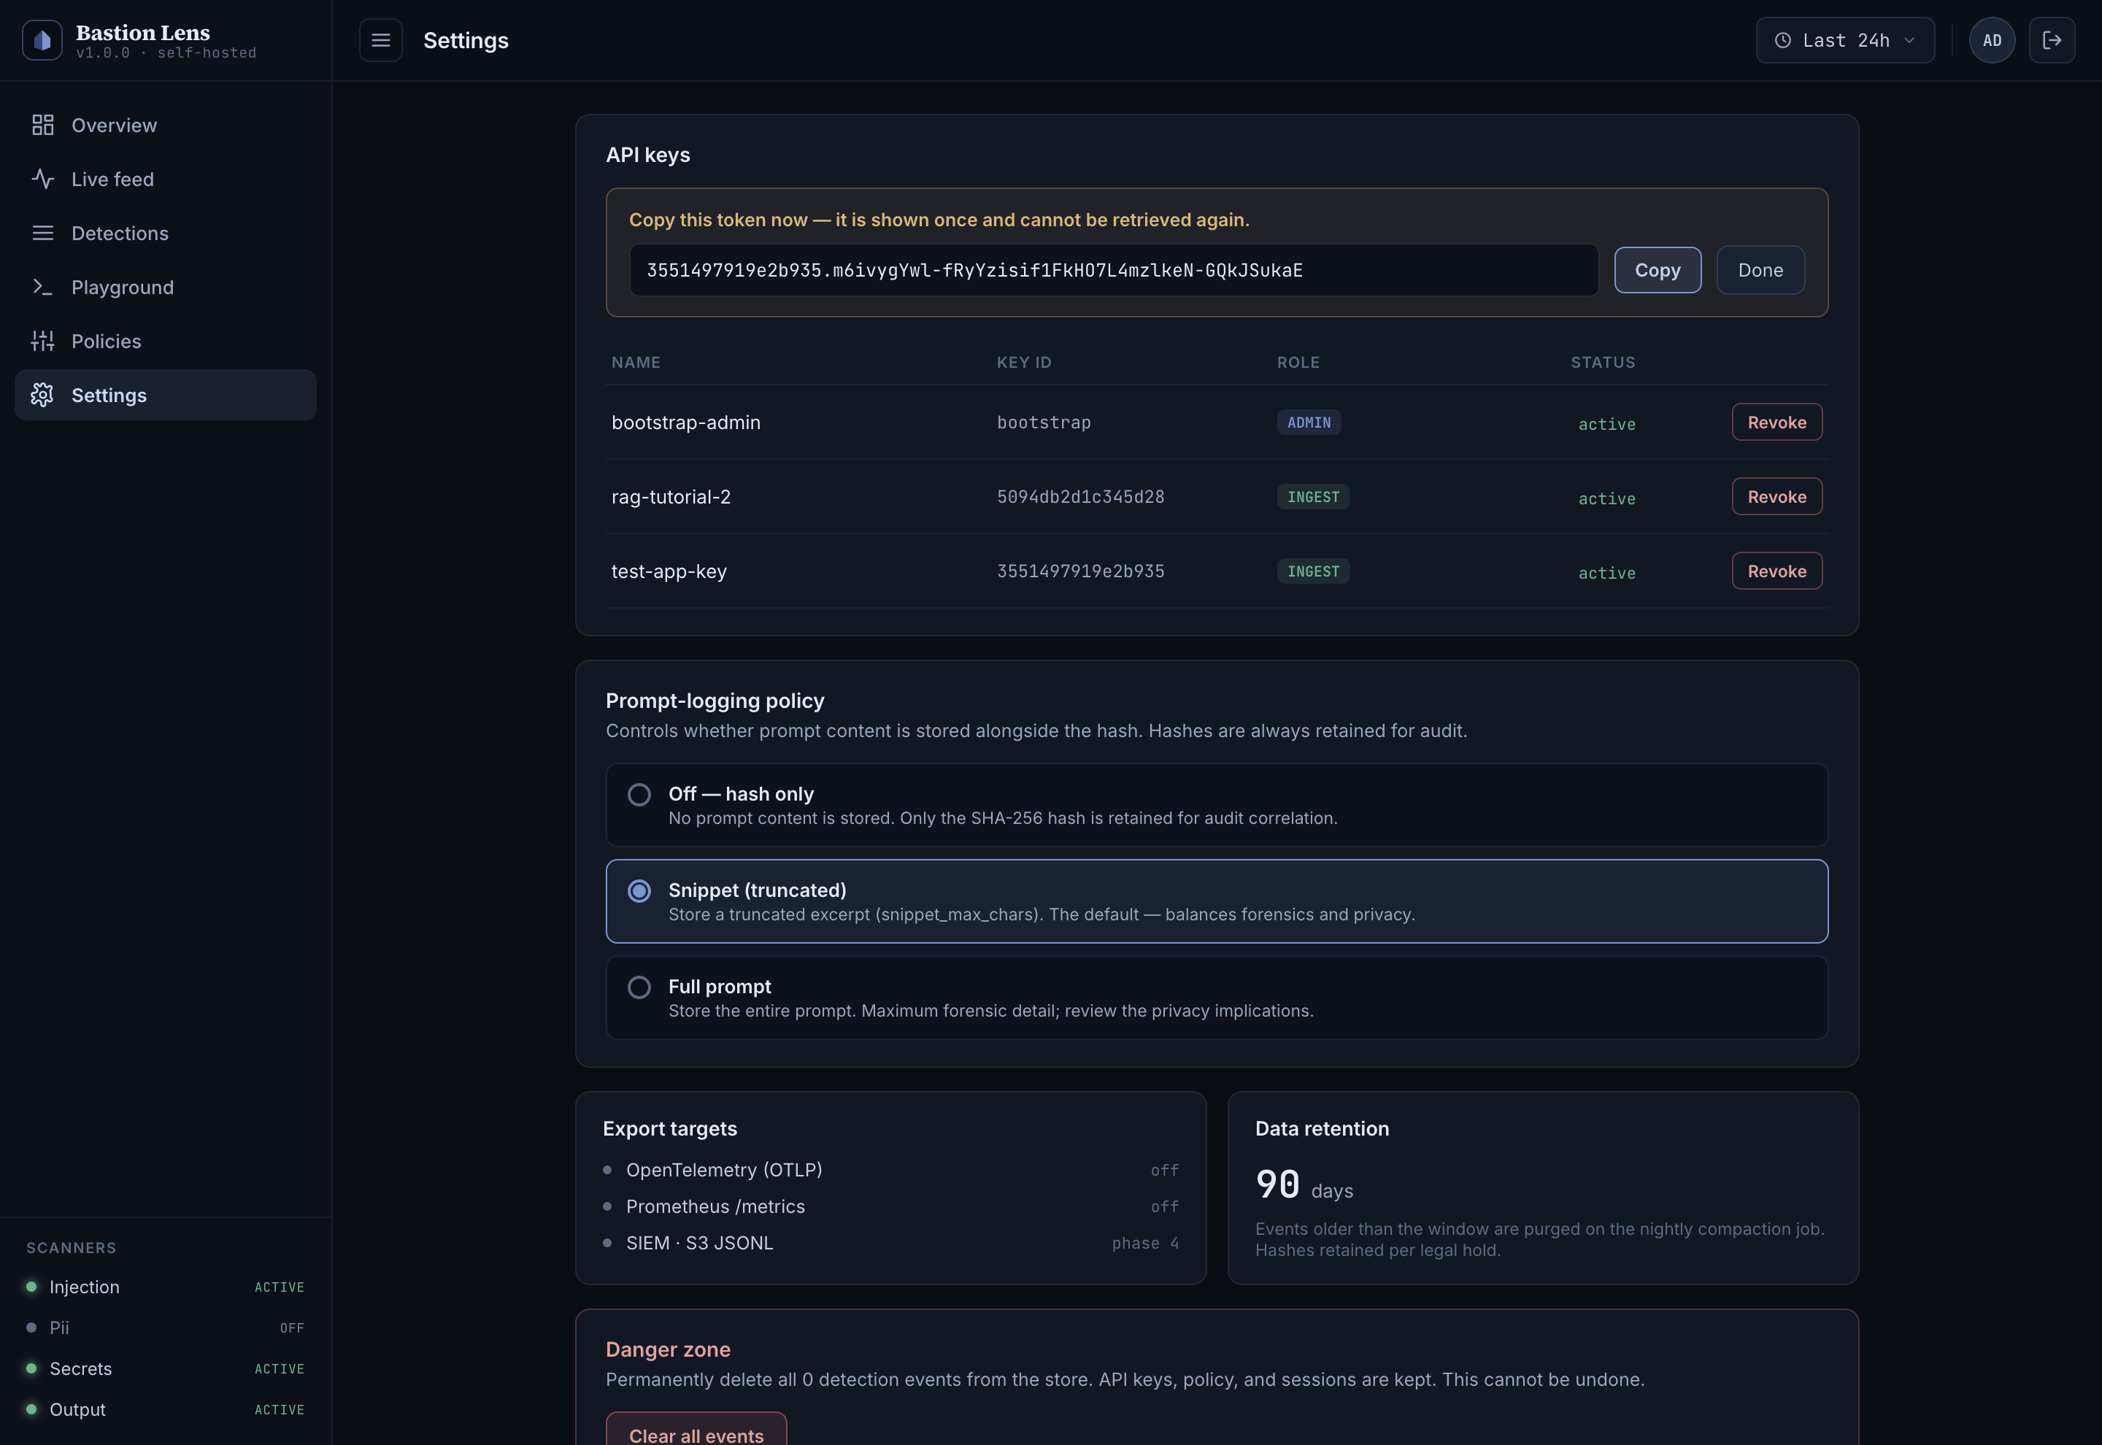This screenshot has width=2102, height=1445.
Task: Click the SIEM · S3 JSONL export target
Action: (890, 1243)
